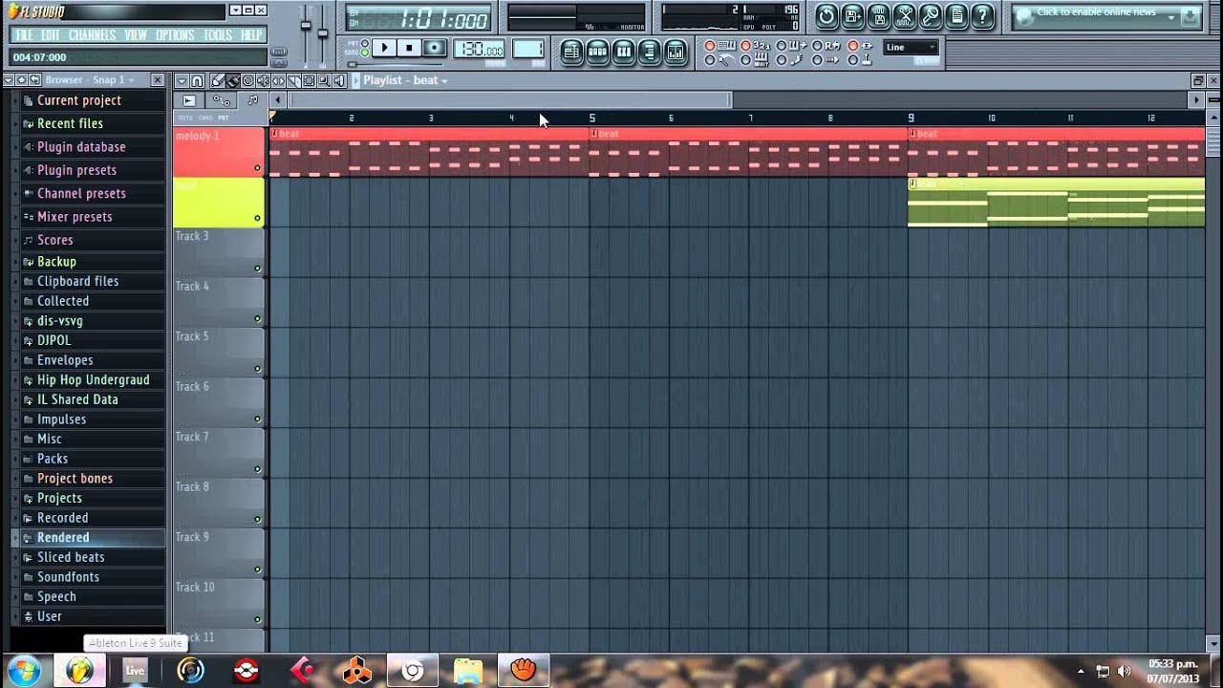This screenshot has width=1223, height=688.
Task: Toggle the magnet snap button in playlist
Action: (197, 80)
